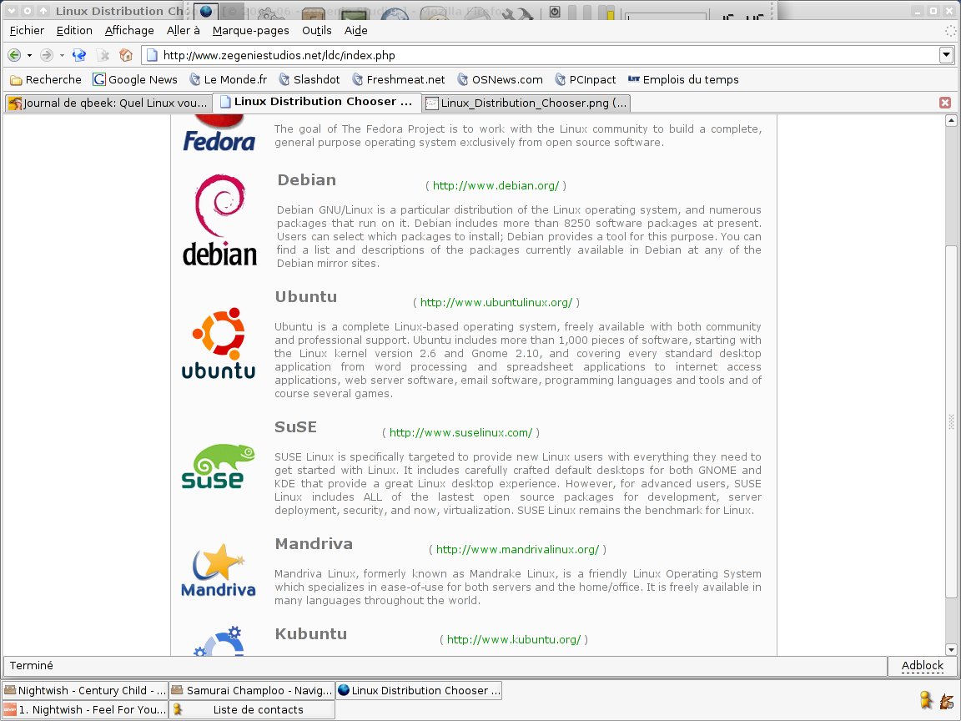Follow the http://www.kubuntu.org/ link

click(513, 639)
